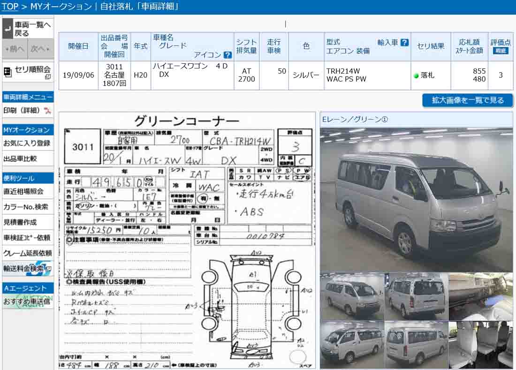Image resolution: width=516 pixels, height=370 pixels.
Task: Click external window icon after セリ順照会
Action: pyautogui.click(x=48, y=76)
